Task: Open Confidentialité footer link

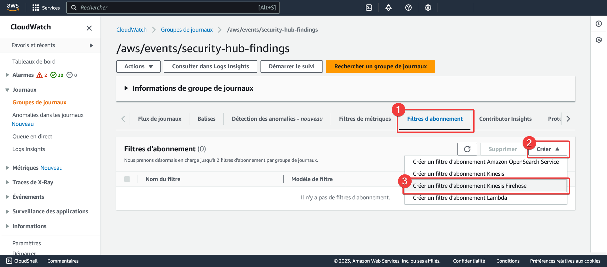Action: coord(469,261)
